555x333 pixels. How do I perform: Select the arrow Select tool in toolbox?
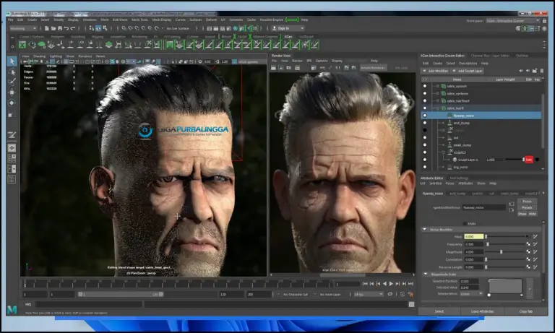tap(12, 61)
